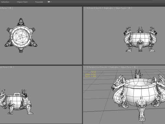Open the Front view label menu
This screenshot has width=165, height=124.
coord(91,8)
